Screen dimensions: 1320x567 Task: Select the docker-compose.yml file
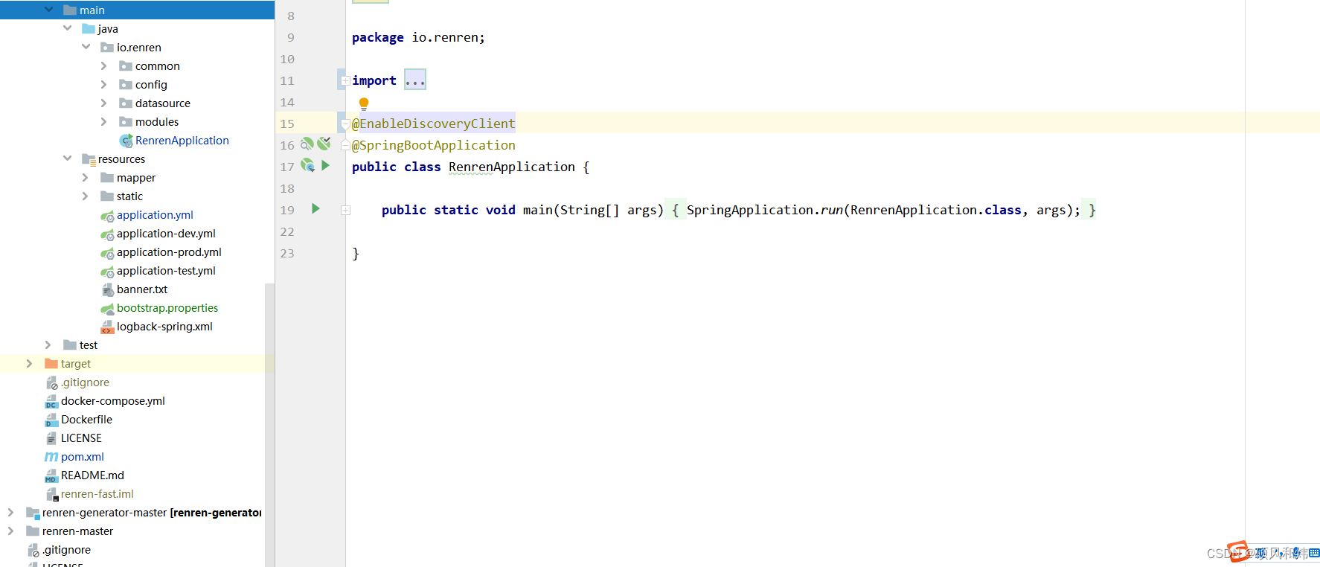pyautogui.click(x=113, y=400)
